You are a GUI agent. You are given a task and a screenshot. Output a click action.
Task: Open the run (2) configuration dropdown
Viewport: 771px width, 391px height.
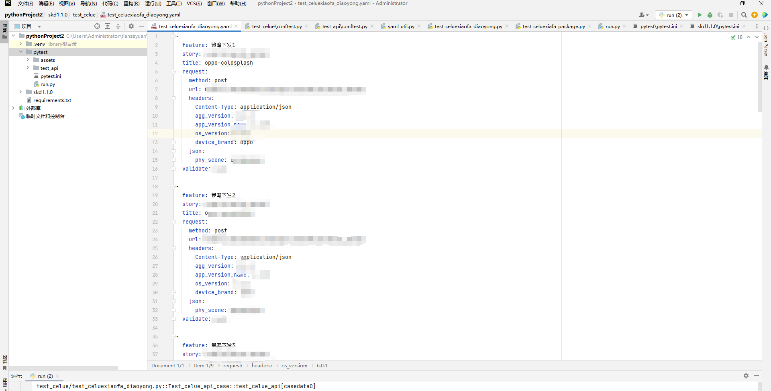674,15
